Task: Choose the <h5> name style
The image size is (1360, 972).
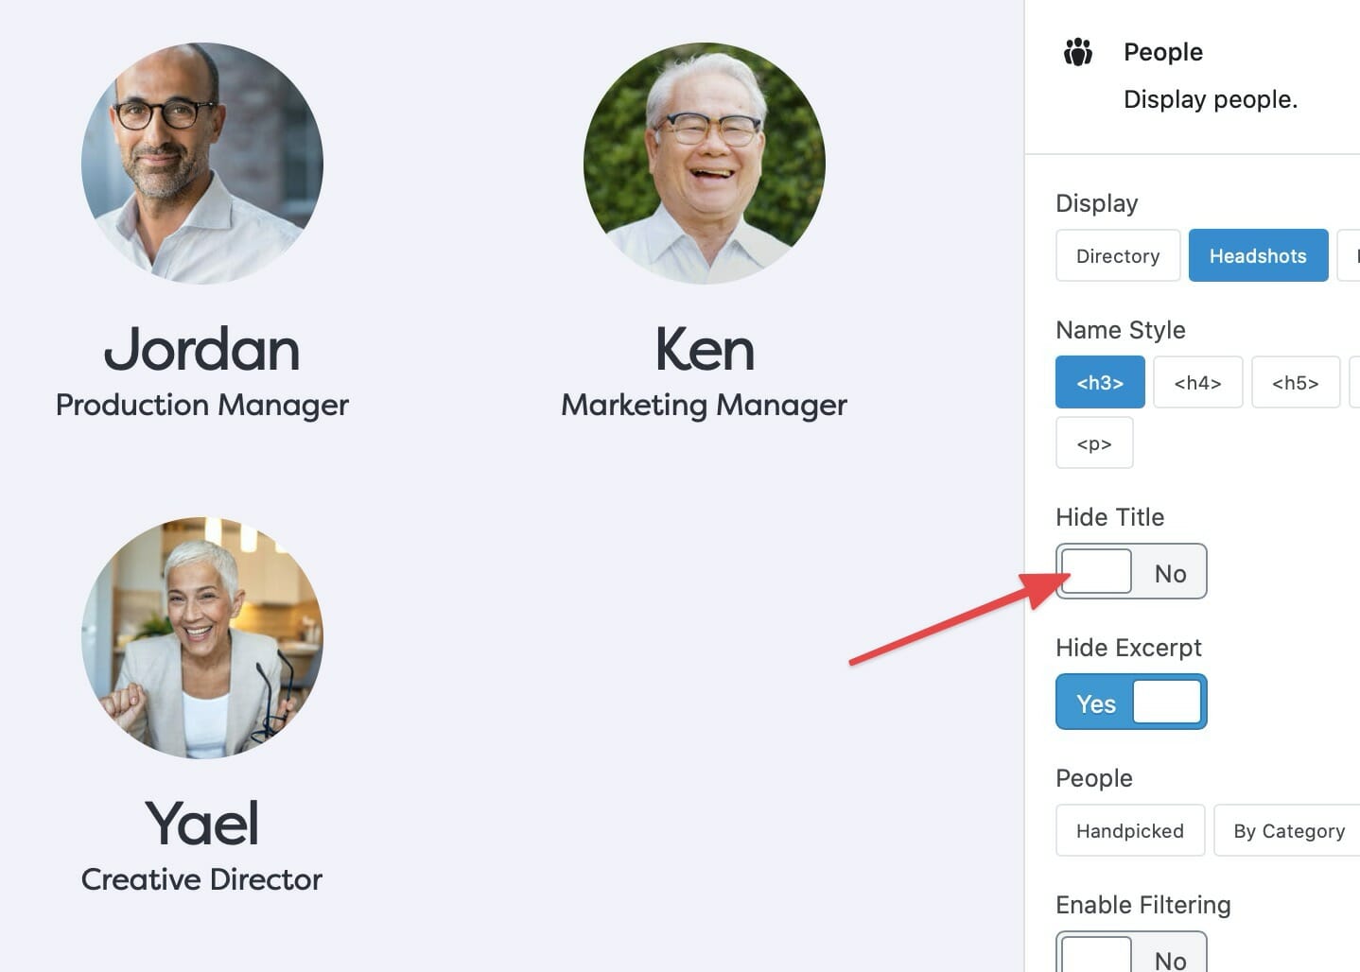Action: point(1295,382)
